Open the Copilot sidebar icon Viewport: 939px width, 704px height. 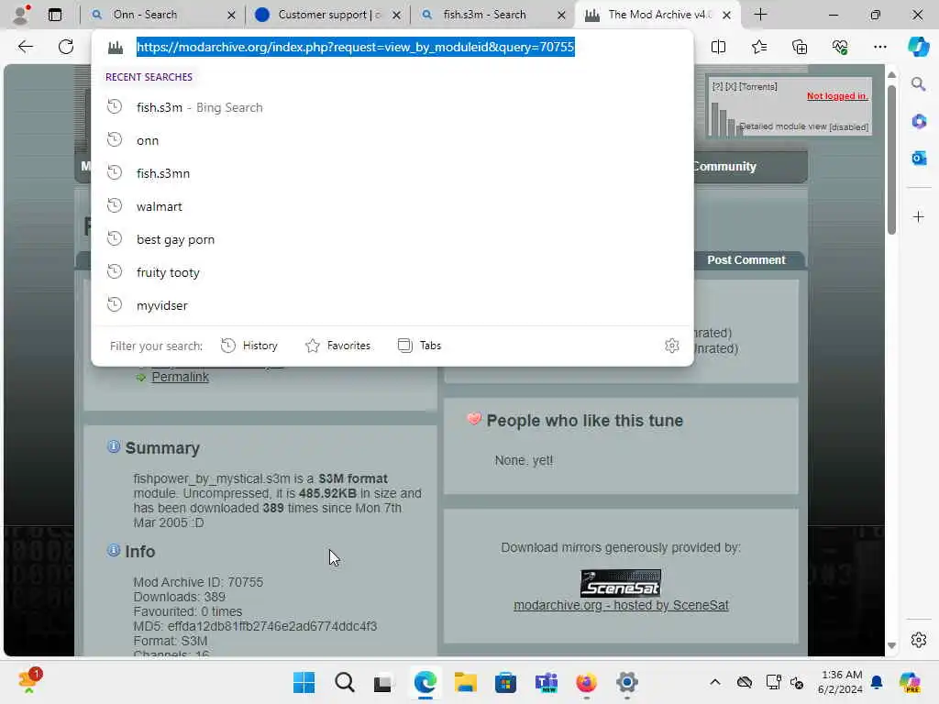point(918,47)
